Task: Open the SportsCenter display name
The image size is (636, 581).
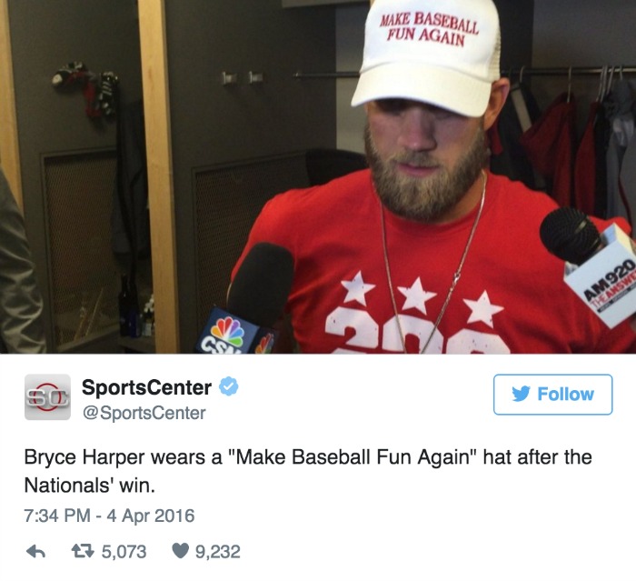Action: pos(146,387)
